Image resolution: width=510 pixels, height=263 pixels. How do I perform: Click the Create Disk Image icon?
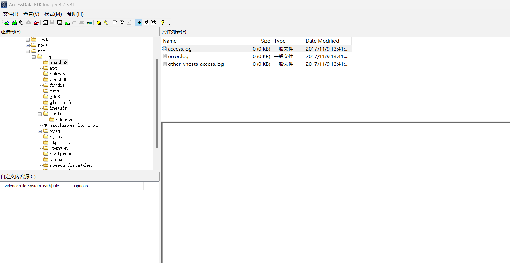tap(45, 23)
